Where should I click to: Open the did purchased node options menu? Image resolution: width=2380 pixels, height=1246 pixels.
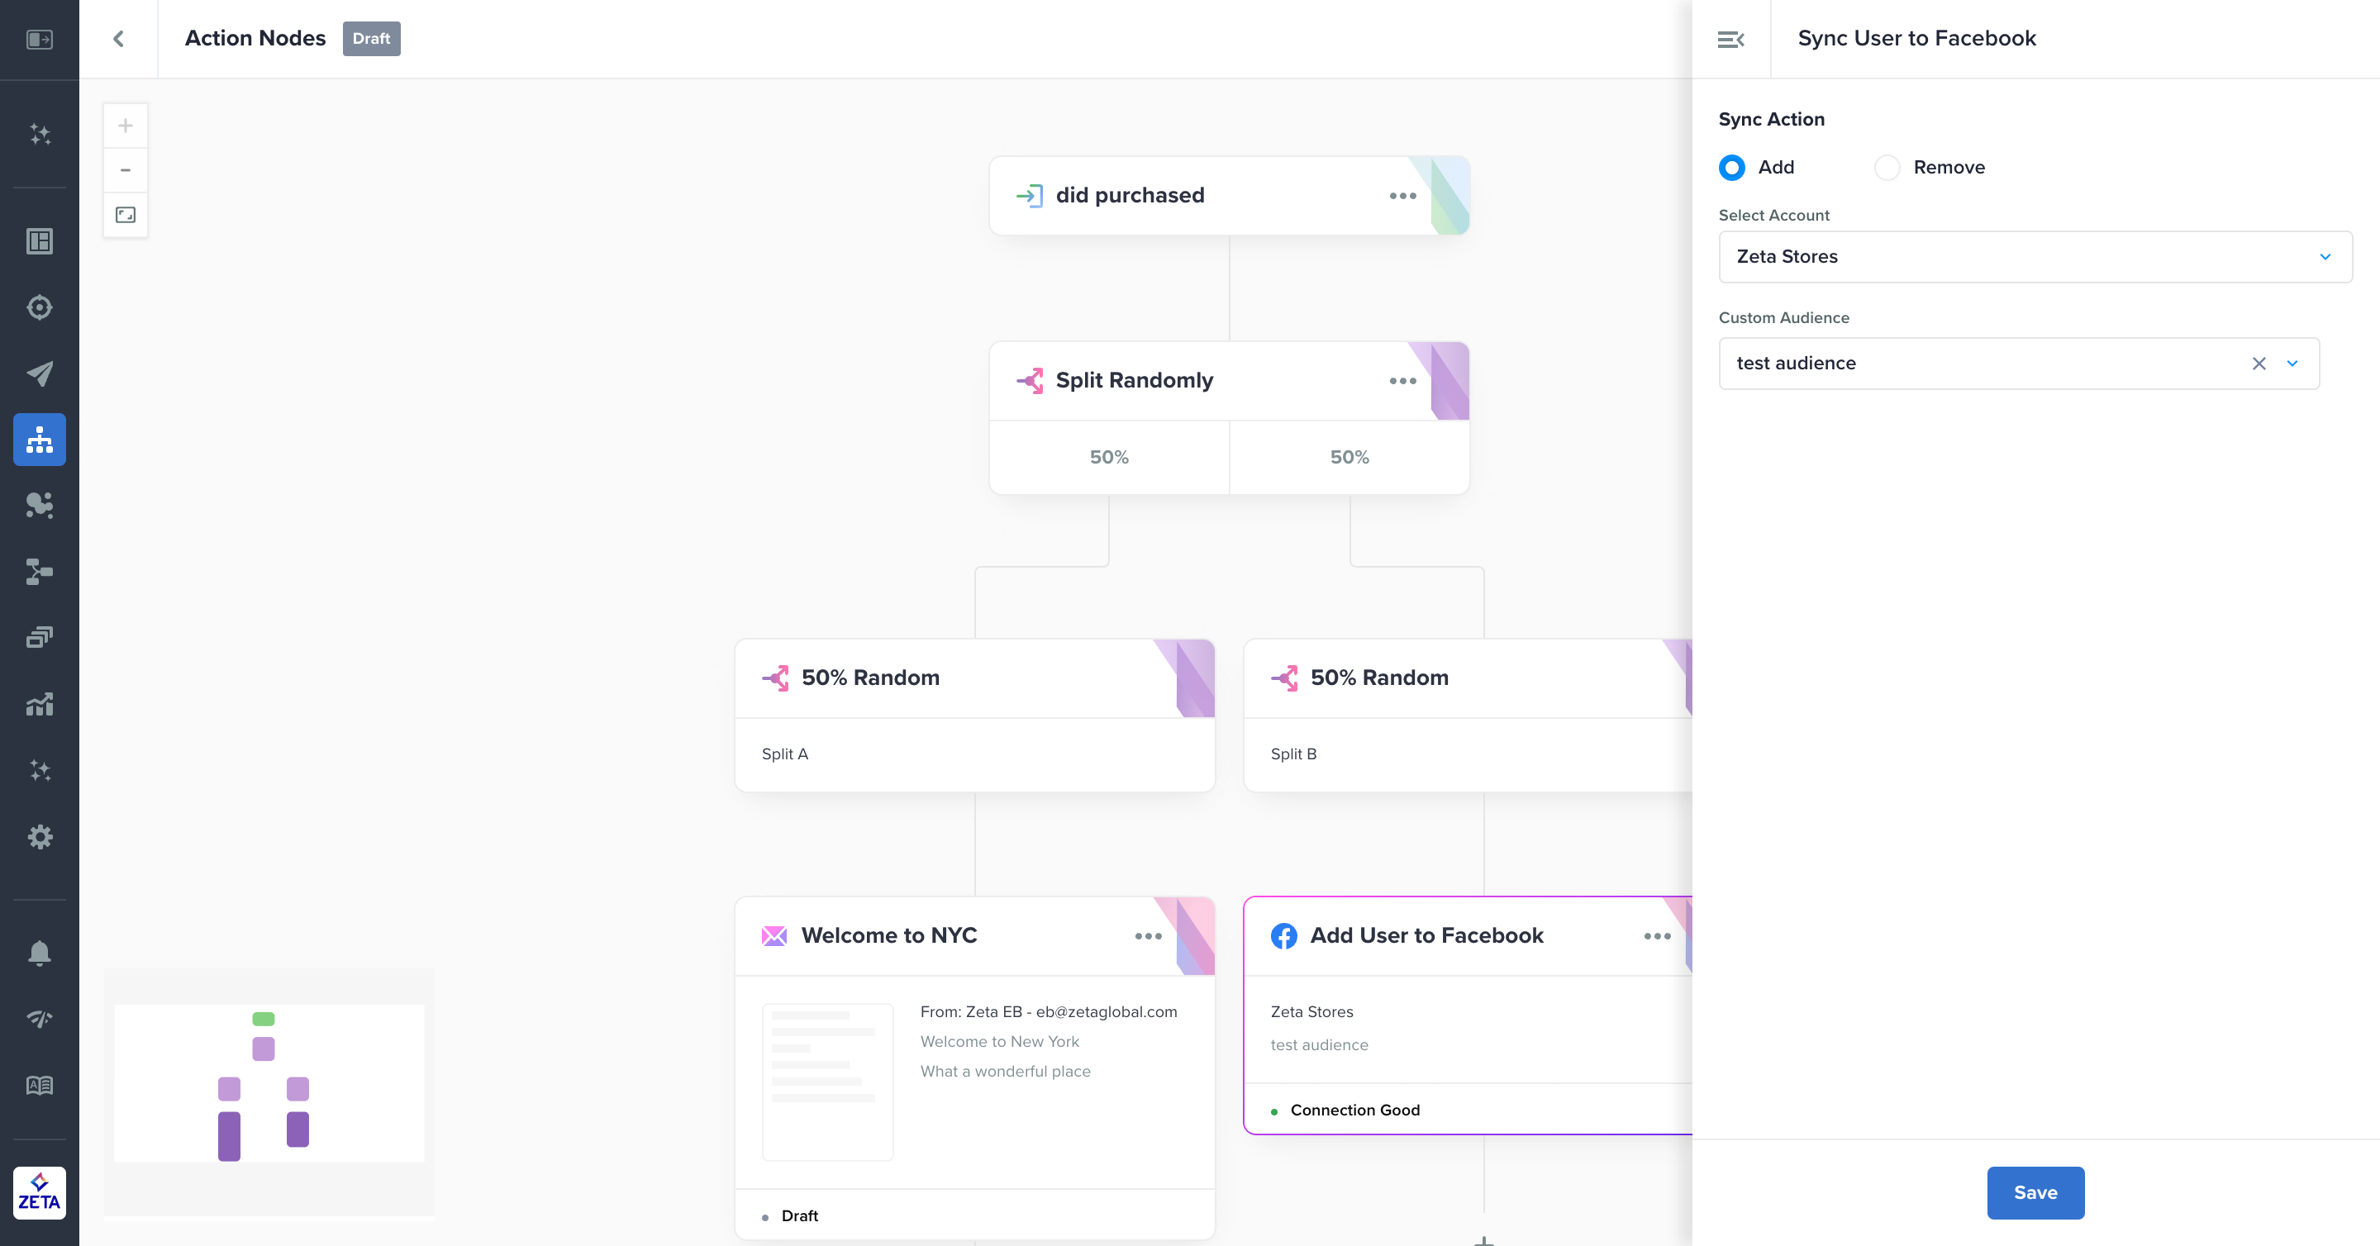click(x=1402, y=196)
